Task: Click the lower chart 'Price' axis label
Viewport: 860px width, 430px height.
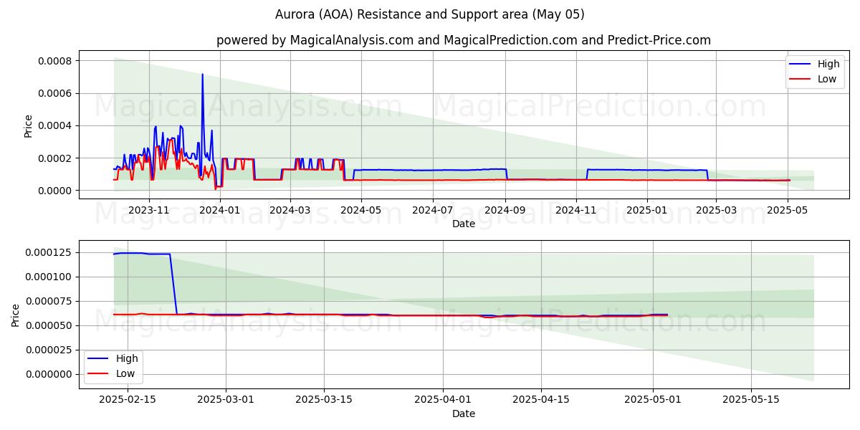Action: (x=16, y=315)
